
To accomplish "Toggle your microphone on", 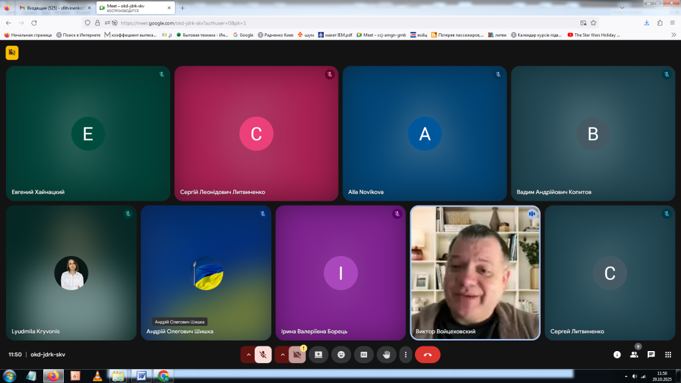I will pyautogui.click(x=263, y=354).
